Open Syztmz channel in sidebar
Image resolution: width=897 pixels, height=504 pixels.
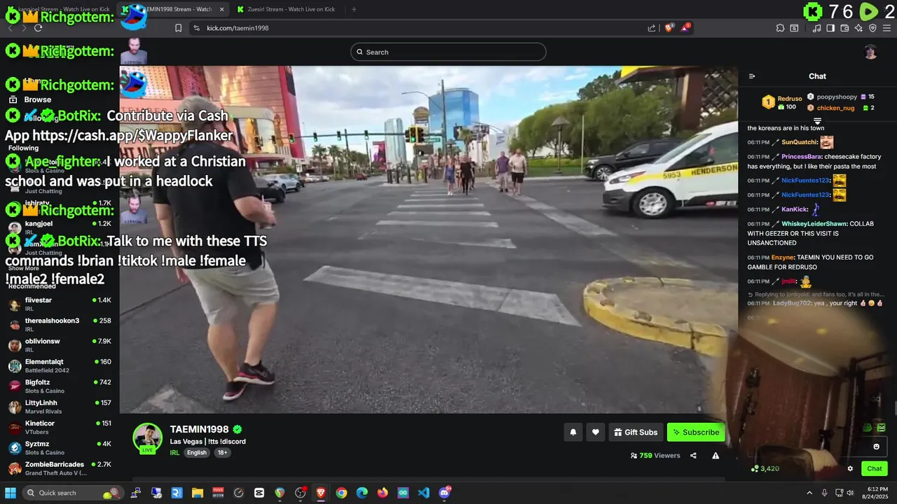tap(60, 447)
